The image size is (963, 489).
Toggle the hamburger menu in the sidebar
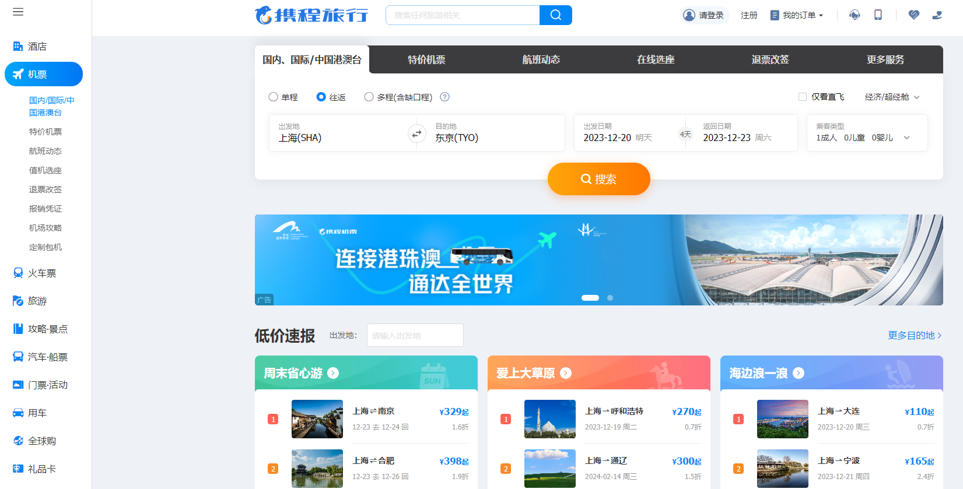point(18,12)
